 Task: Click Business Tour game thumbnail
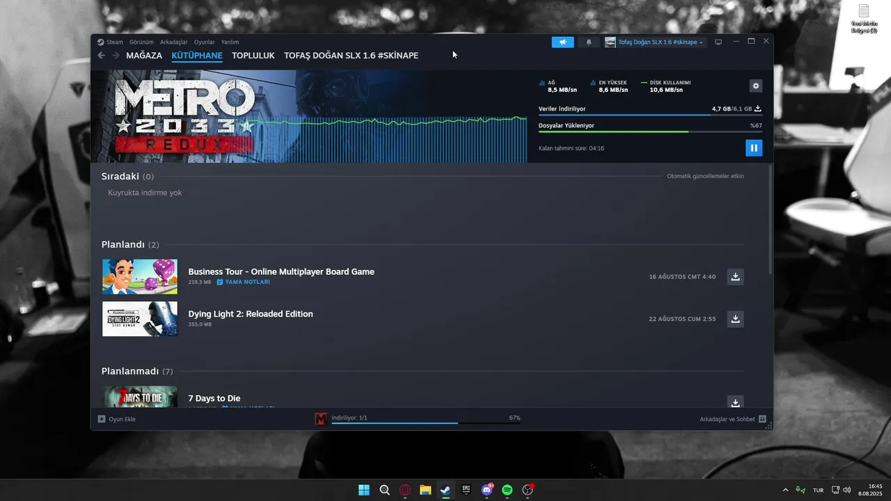pyautogui.click(x=140, y=277)
